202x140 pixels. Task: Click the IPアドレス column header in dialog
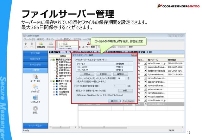click(96, 64)
